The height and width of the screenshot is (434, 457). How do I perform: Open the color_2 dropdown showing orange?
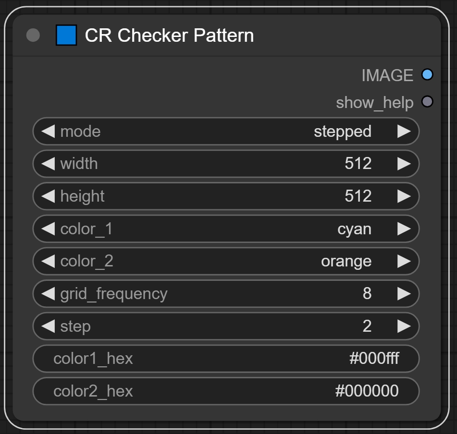(226, 261)
